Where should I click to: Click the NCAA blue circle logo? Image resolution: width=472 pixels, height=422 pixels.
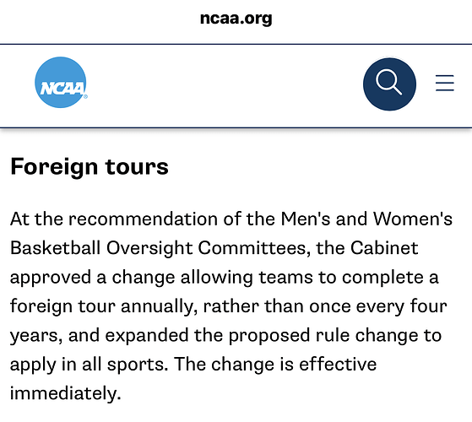[x=61, y=83]
